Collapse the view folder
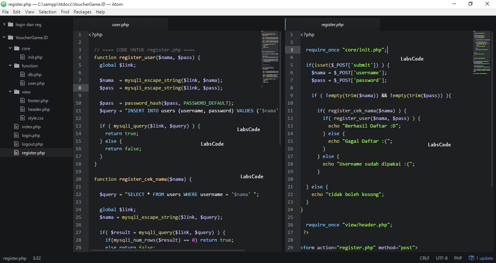The width and height of the screenshot is (496, 263). tap(10, 92)
